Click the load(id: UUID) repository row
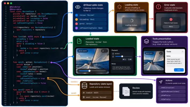 96,93
